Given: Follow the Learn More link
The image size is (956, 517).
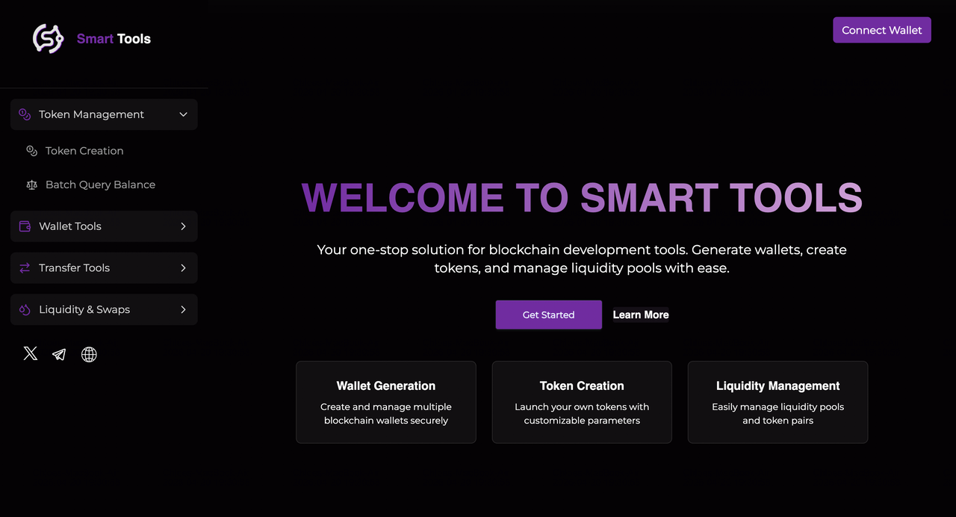Looking at the screenshot, I should click(641, 315).
